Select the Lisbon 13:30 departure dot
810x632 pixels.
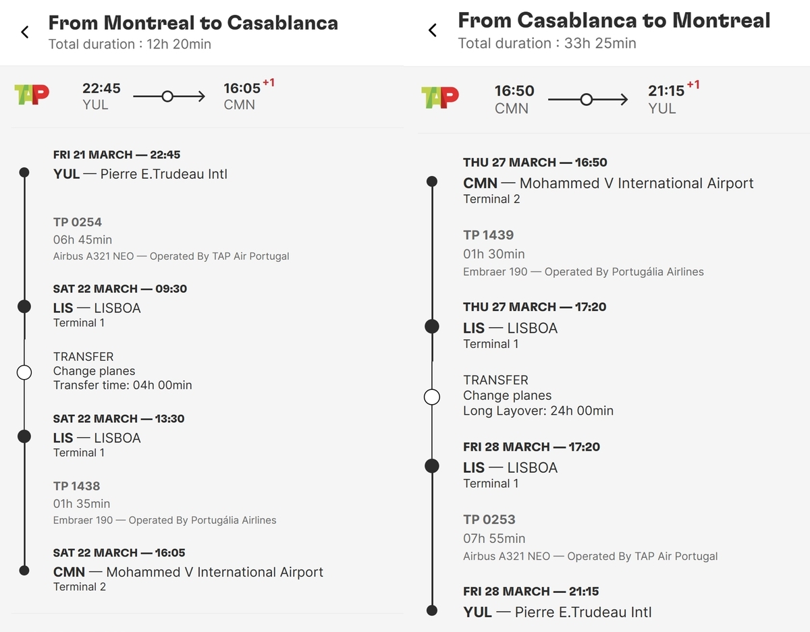[24, 436]
